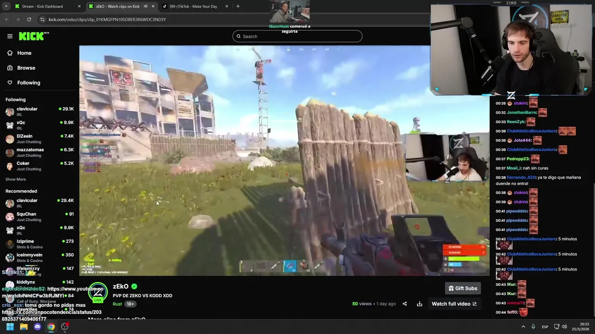Open ElZeein channel in sidebar

tap(40, 139)
